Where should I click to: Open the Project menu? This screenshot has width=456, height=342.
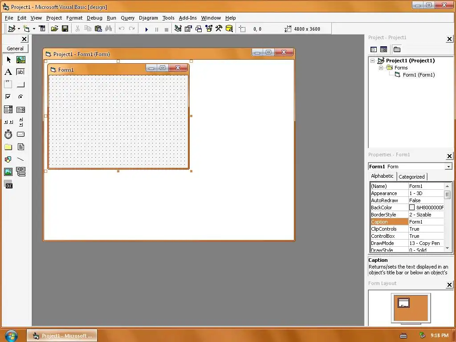(54, 18)
